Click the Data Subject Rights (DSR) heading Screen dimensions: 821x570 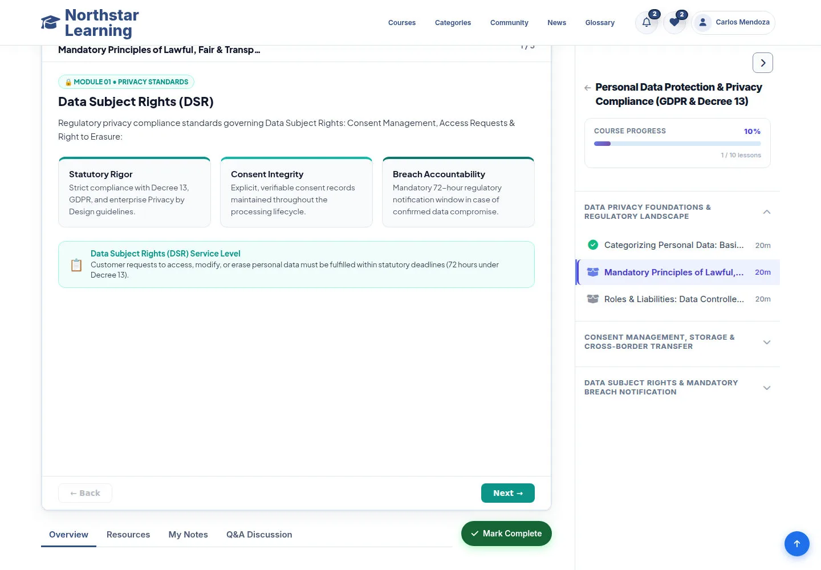point(136,101)
